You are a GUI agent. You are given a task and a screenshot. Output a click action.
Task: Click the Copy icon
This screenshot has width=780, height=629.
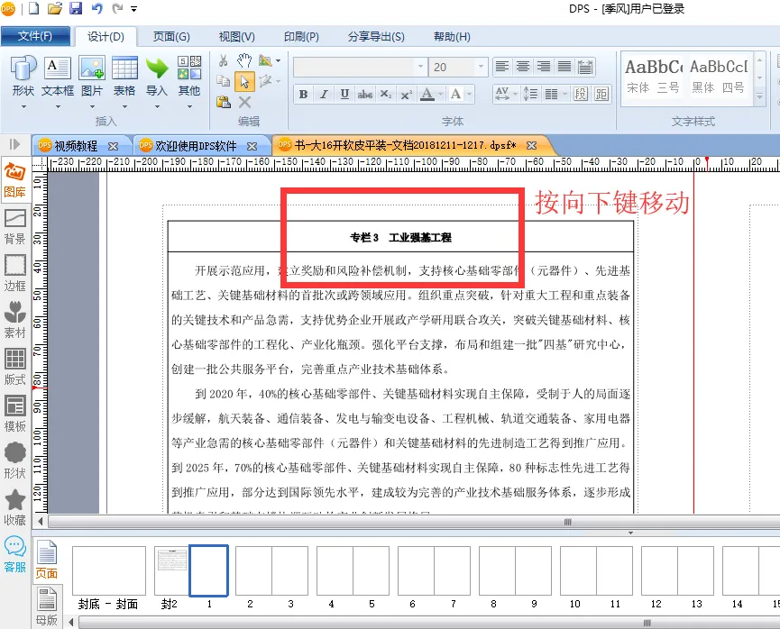pyautogui.click(x=224, y=81)
